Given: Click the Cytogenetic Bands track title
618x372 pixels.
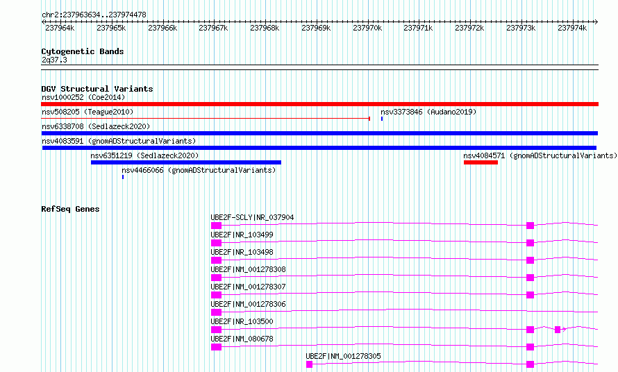Looking at the screenshot, I should tap(83, 51).
